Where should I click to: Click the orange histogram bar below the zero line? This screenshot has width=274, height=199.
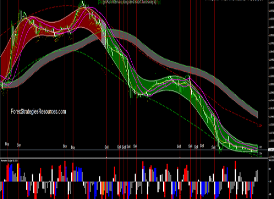(103, 188)
